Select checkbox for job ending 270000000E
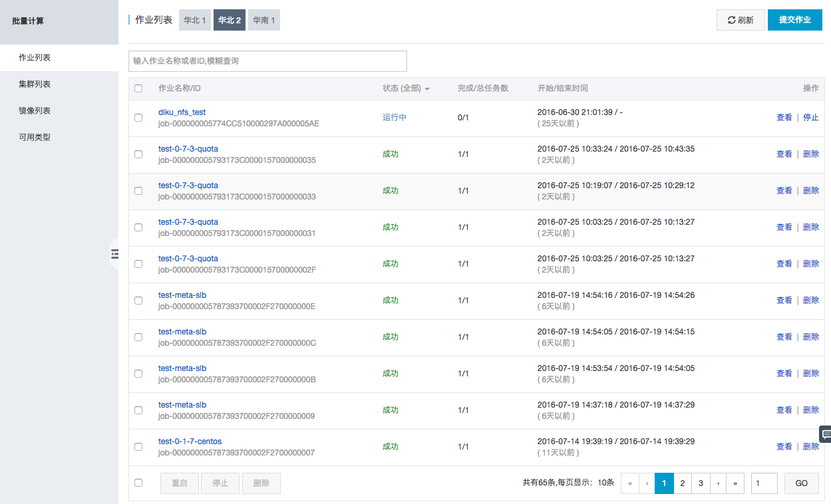The image size is (831, 504). (138, 301)
